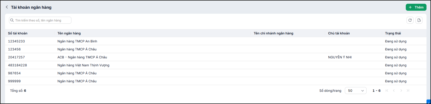This screenshot has height=104, width=431.
Task: Click the export file icon
Action: [x=419, y=20]
